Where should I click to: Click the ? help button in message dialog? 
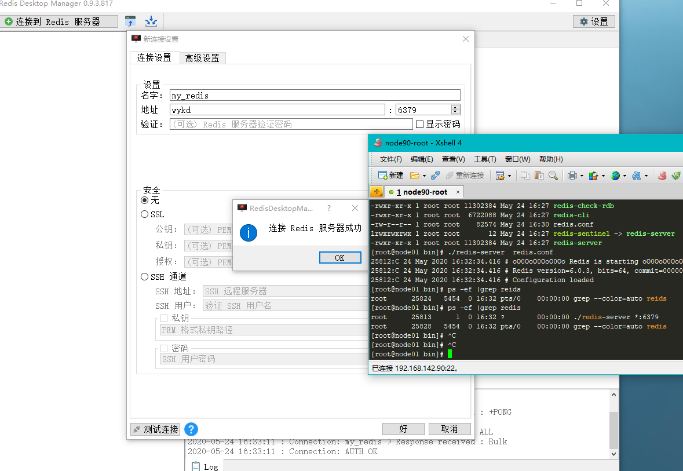click(329, 208)
